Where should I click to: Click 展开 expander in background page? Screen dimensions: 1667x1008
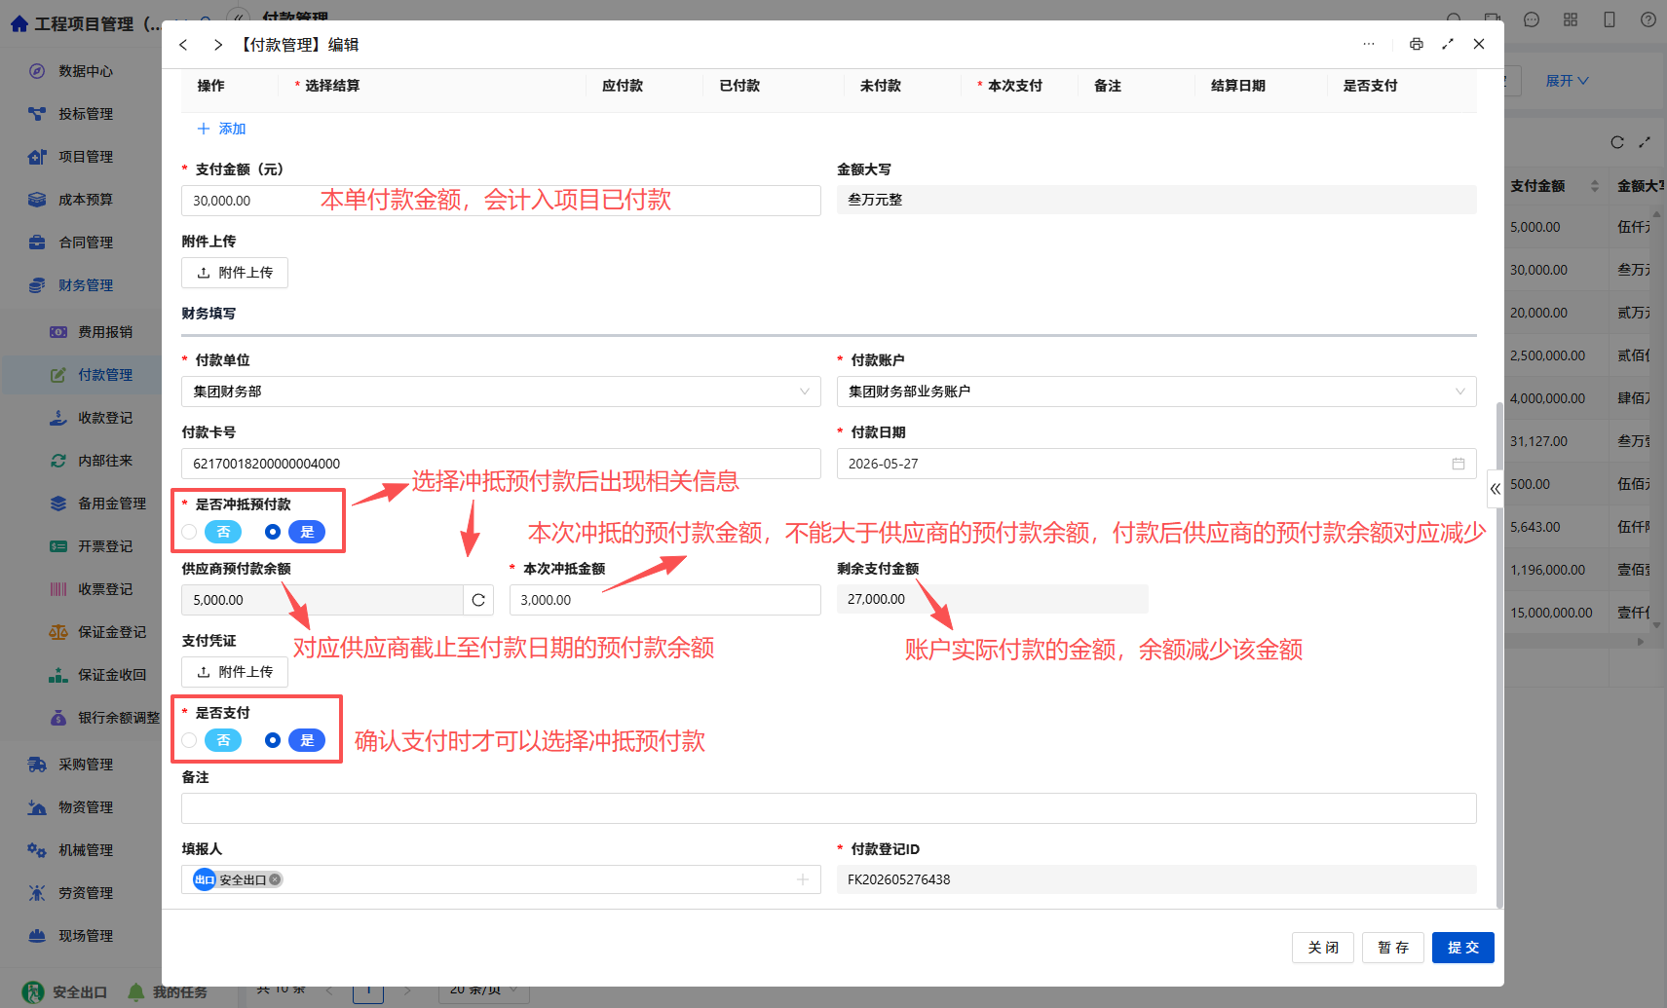(1567, 81)
